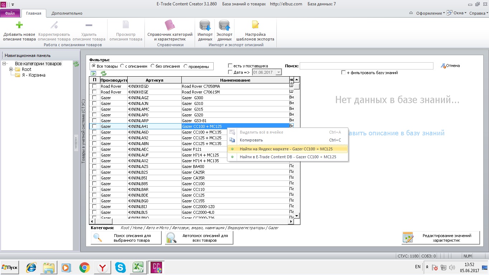The height and width of the screenshot is (275, 489).
Task: Launch Google Chrome from the taskbar
Action: pos(84,267)
